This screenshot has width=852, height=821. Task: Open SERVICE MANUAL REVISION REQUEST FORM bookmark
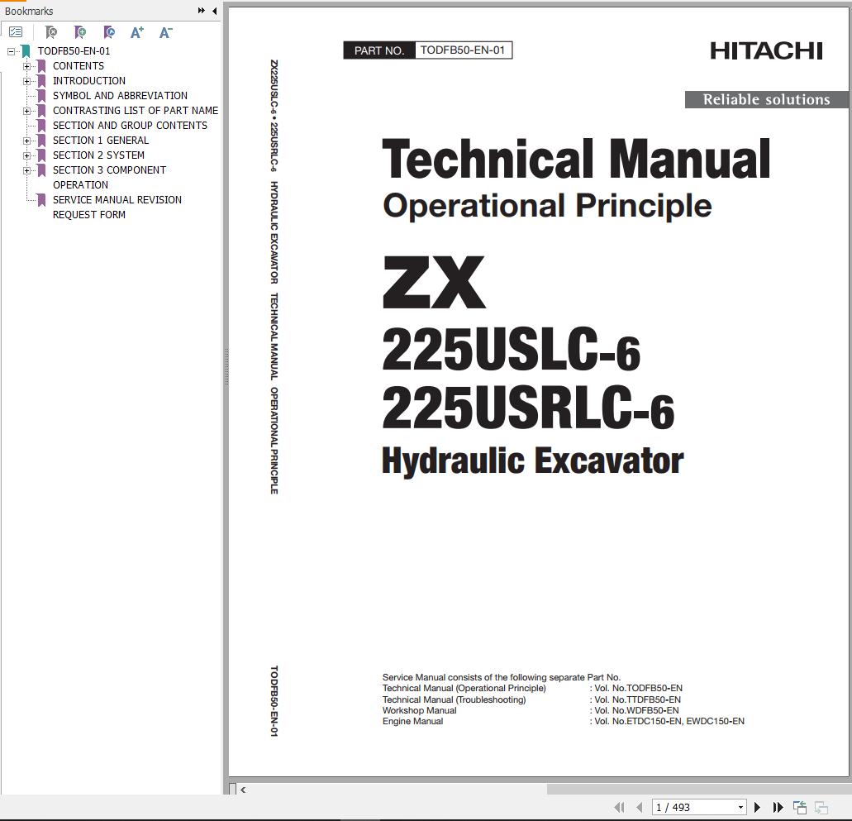[x=117, y=208]
